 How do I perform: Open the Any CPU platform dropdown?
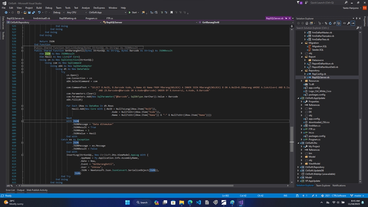click(x=77, y=12)
